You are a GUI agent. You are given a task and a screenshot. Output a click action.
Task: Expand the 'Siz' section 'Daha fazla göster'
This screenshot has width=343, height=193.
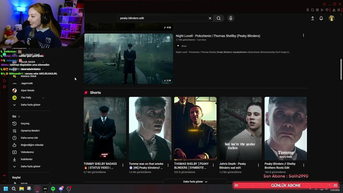click(28, 166)
